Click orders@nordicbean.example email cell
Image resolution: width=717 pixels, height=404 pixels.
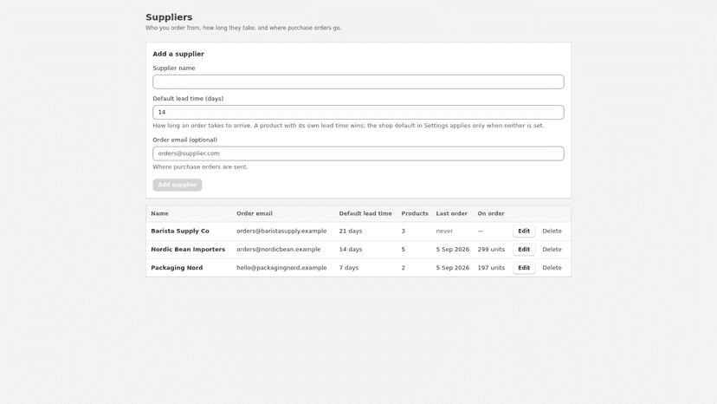tap(279, 249)
